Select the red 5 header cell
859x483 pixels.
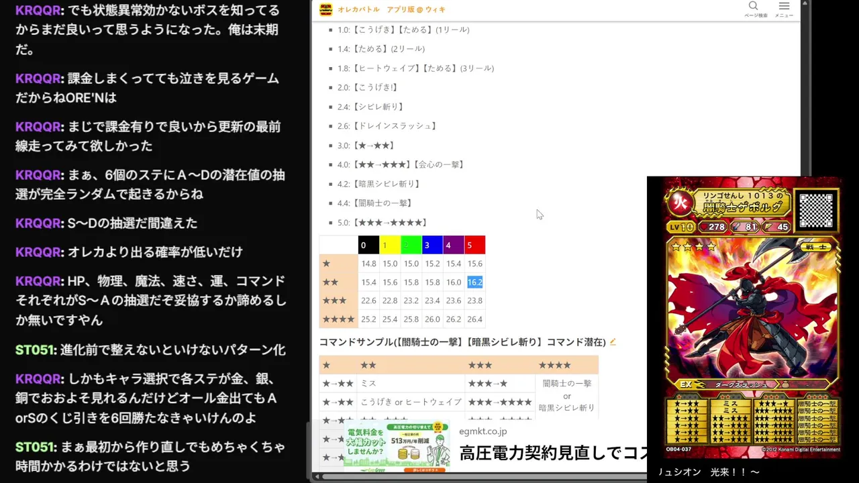[x=474, y=245]
